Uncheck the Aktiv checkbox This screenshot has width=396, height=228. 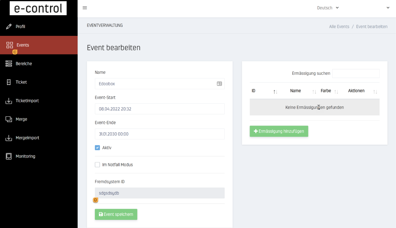tap(98, 148)
